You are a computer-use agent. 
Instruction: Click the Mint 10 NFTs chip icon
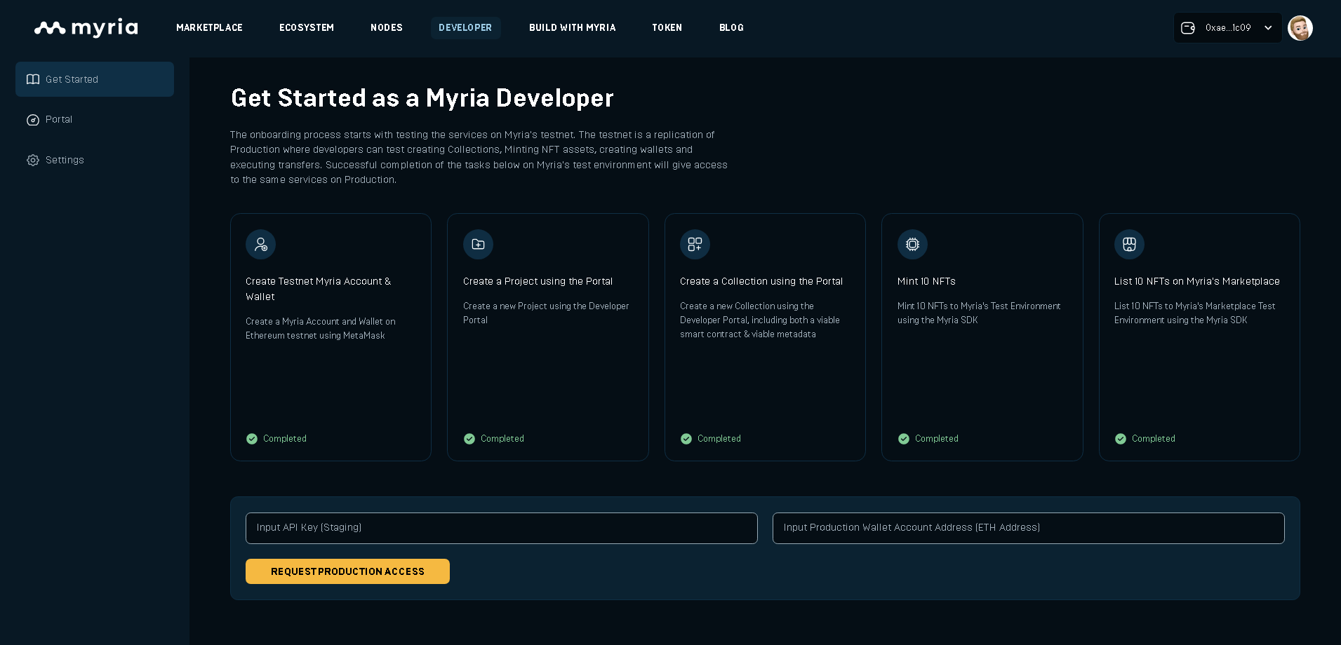912,244
